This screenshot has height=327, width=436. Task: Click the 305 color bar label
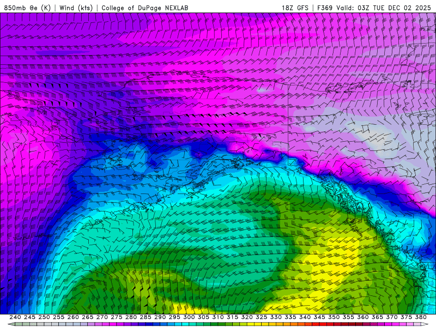203,317
